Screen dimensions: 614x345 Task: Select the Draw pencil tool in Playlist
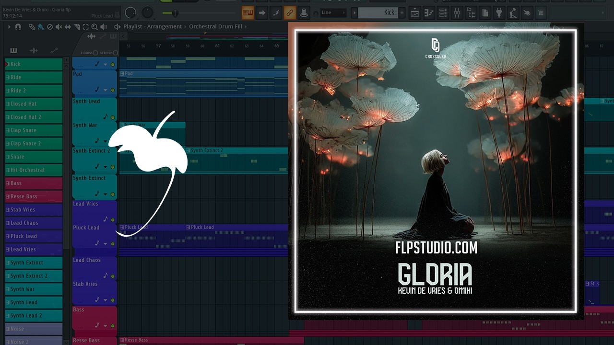pyautogui.click(x=32, y=27)
